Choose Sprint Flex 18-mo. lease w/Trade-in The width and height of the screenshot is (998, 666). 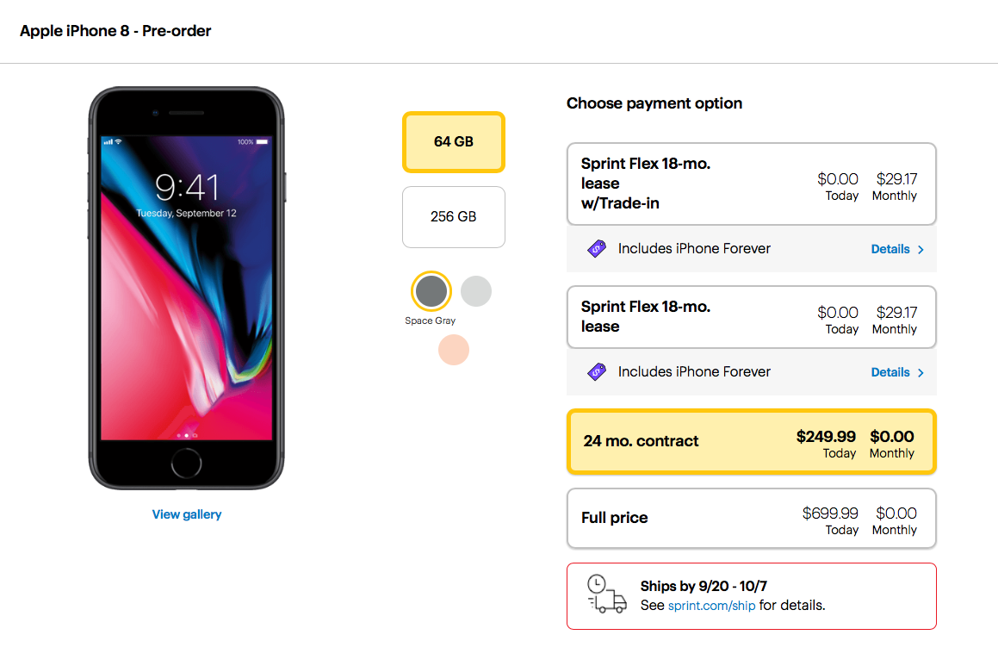click(x=751, y=184)
